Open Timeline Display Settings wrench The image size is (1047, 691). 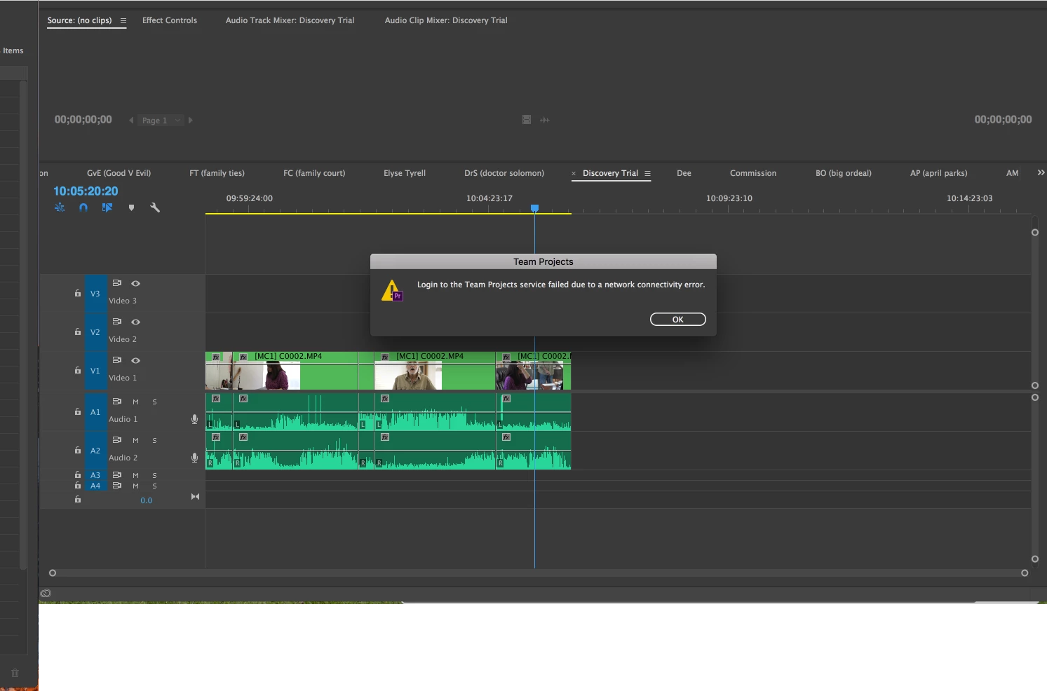155,207
